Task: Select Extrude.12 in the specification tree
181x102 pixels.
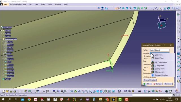Action: (x=10, y=76)
